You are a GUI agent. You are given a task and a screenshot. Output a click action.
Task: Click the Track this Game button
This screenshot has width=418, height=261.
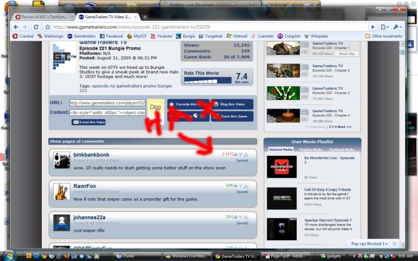(232, 116)
